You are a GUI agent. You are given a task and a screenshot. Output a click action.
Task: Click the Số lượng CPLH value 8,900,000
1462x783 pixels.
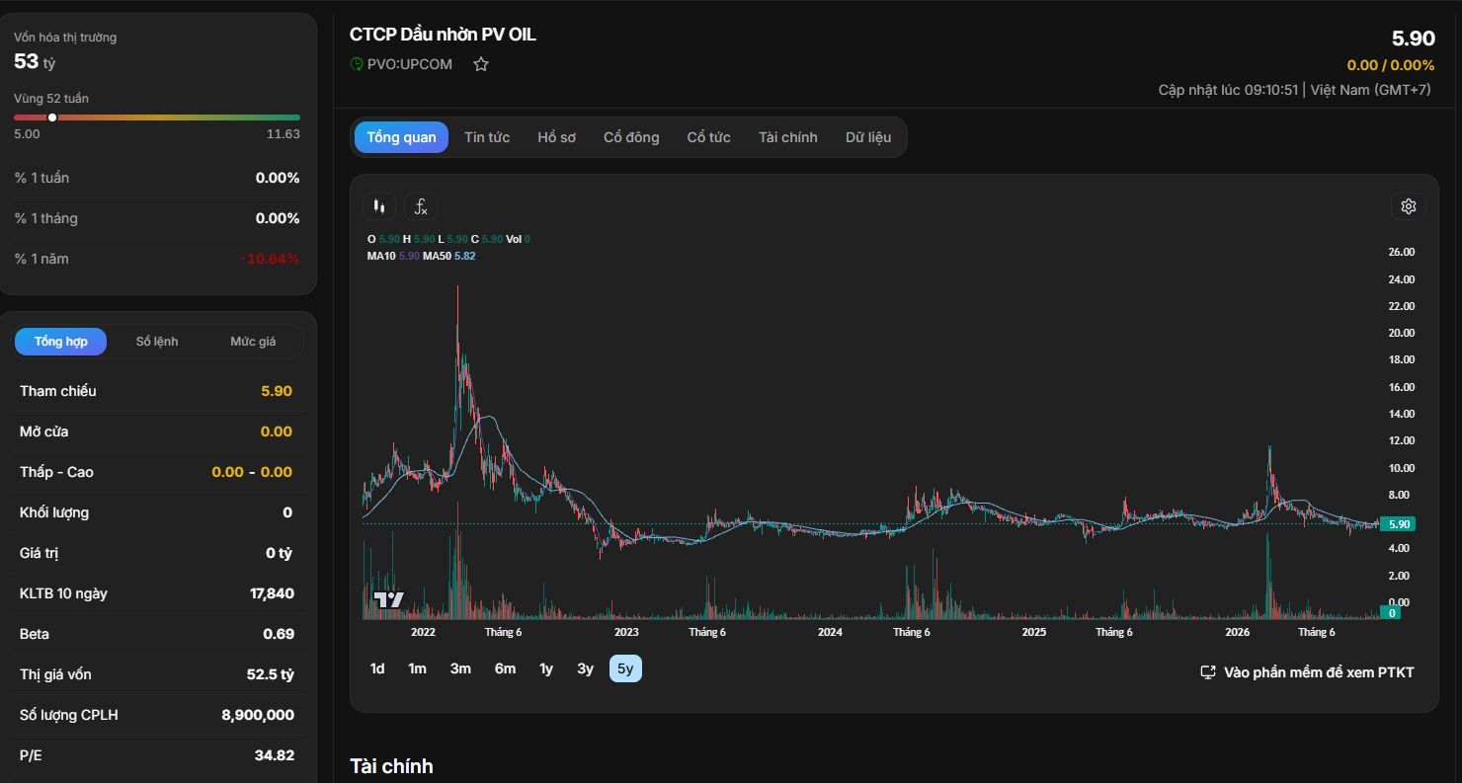pyautogui.click(x=258, y=715)
